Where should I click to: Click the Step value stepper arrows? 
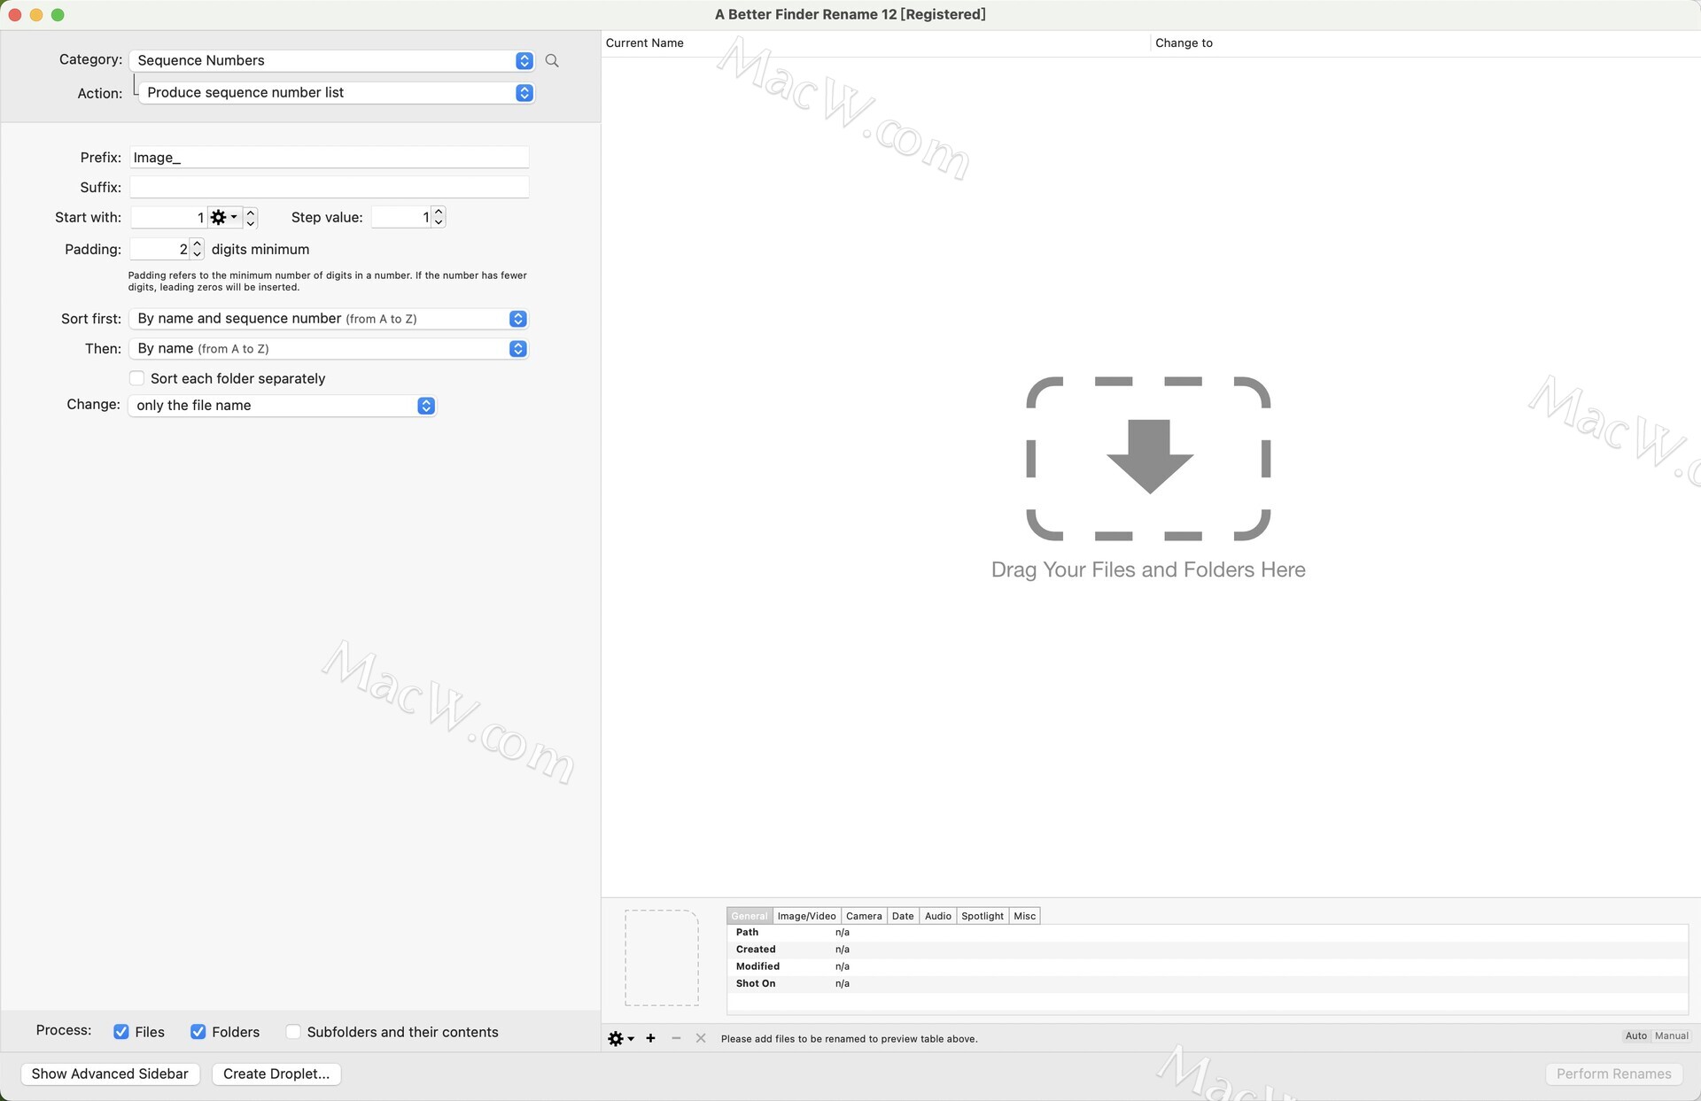tap(439, 217)
